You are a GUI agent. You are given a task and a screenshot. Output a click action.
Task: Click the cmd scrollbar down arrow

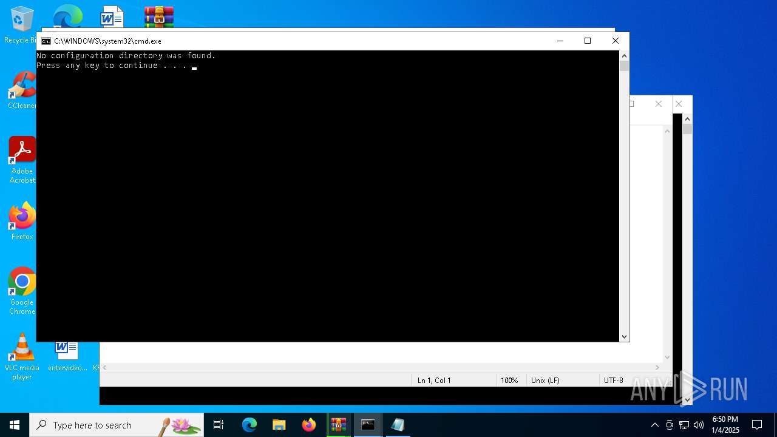point(624,336)
